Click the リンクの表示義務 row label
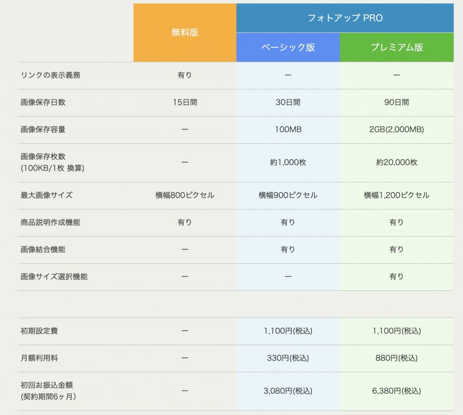This screenshot has width=463, height=415. (51, 75)
